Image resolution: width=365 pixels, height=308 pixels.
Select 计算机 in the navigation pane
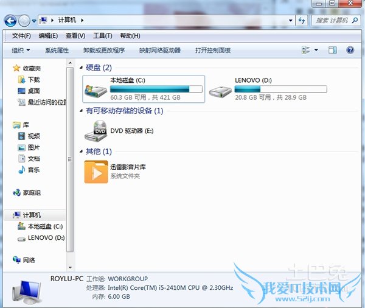[35, 215]
